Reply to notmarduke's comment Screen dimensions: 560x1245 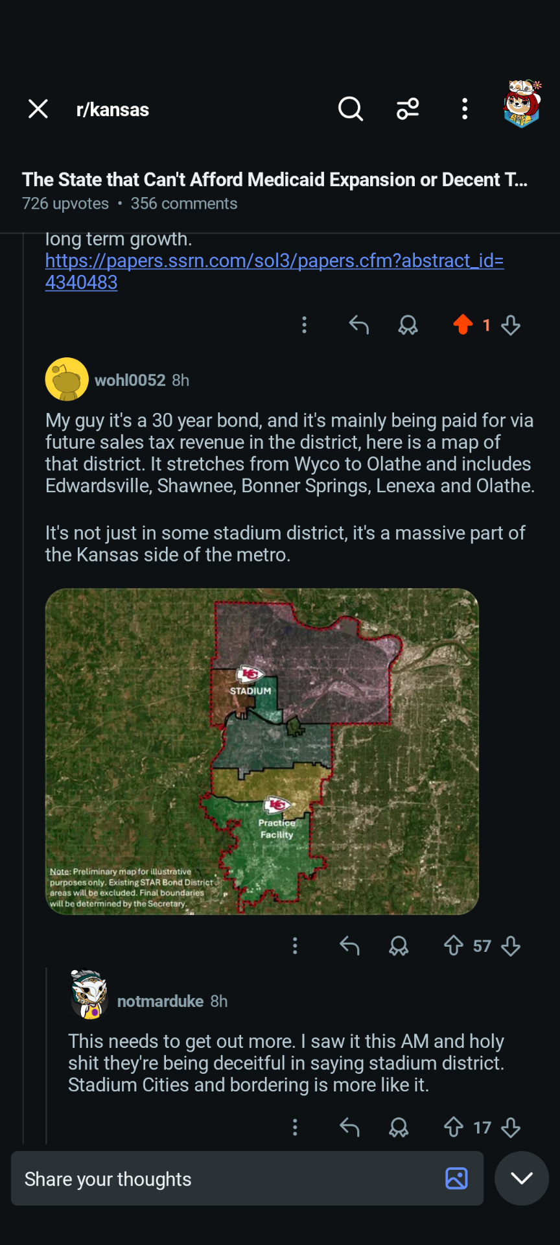[349, 1127]
